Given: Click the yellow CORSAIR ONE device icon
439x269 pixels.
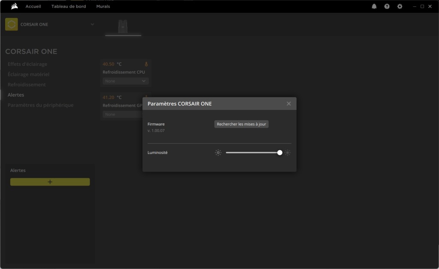Looking at the screenshot, I should coord(12,24).
